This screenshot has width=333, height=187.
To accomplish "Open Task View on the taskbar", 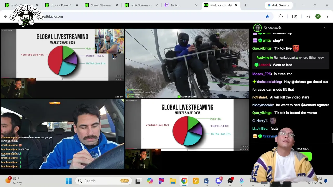I will pos(138,181).
